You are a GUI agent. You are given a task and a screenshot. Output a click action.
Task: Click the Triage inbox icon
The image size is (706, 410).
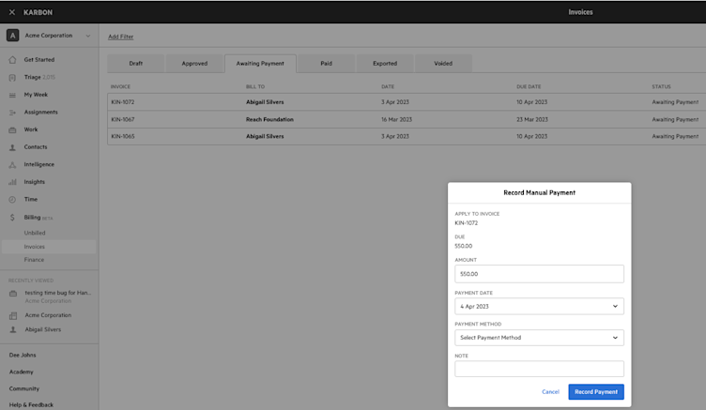pyautogui.click(x=12, y=78)
